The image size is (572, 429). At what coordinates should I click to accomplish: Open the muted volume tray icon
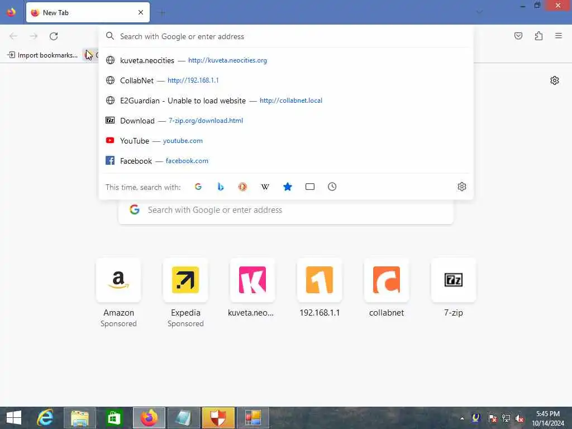click(519, 418)
